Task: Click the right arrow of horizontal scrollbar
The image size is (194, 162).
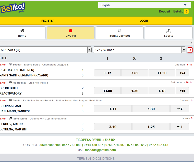Action: click(x=192, y=43)
